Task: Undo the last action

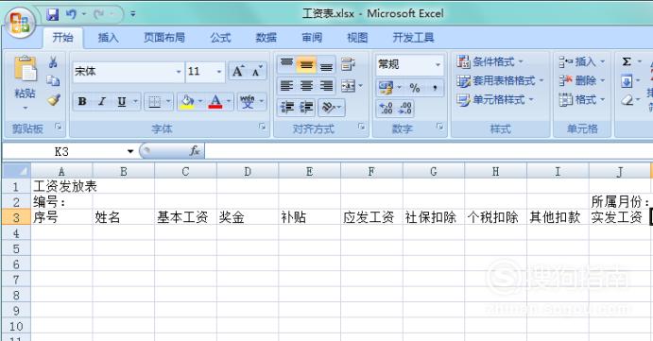Action: [71, 14]
